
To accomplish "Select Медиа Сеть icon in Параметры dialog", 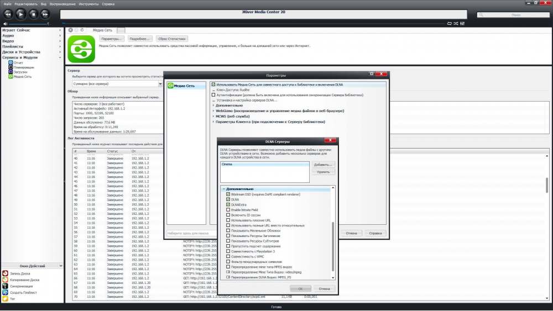I will [x=170, y=86].
